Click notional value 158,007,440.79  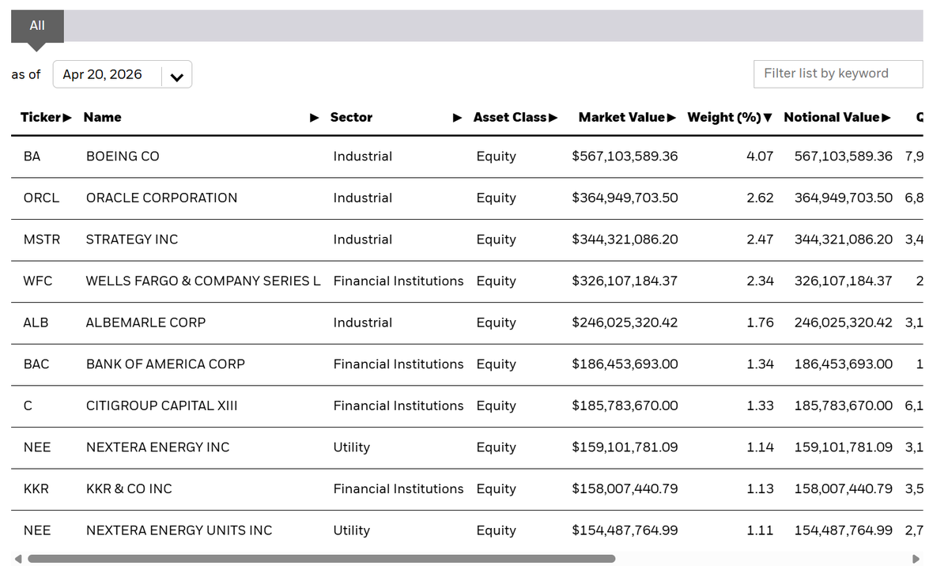click(844, 490)
